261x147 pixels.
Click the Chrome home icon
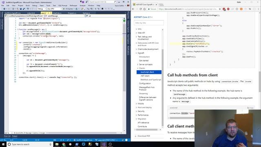click(144, 9)
